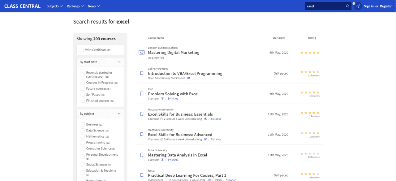Open Syllabus for Mastering Data Analysis in Excel
396x181 pixels.
point(173,160)
